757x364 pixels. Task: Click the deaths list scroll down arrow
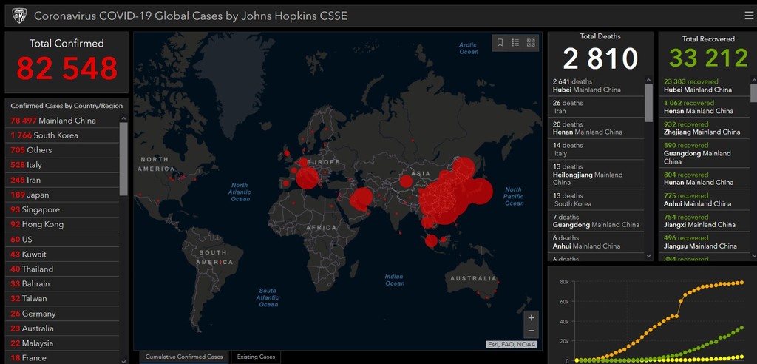click(648, 256)
